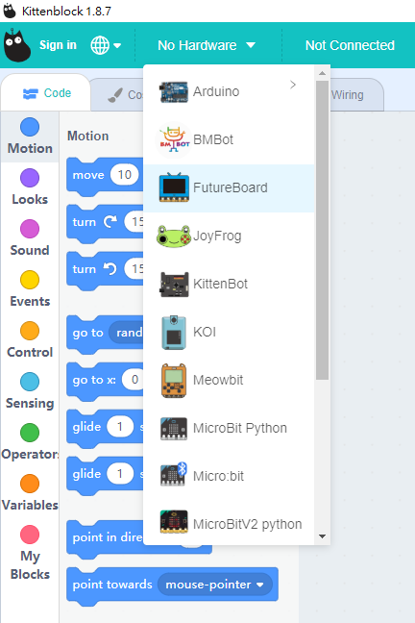Open the Control orange category circle
This screenshot has width=415, height=623.
[30, 331]
